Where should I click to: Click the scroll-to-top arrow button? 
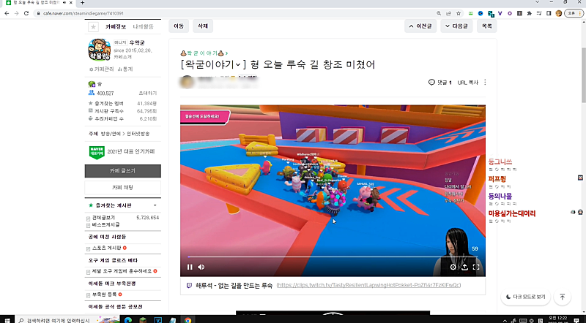pos(562,297)
